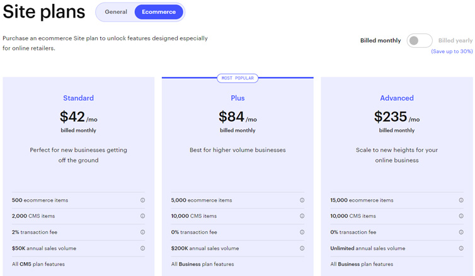Click '5,000 ecommerce items' text
Viewport: 475px width, 276px height.
tap(202, 200)
